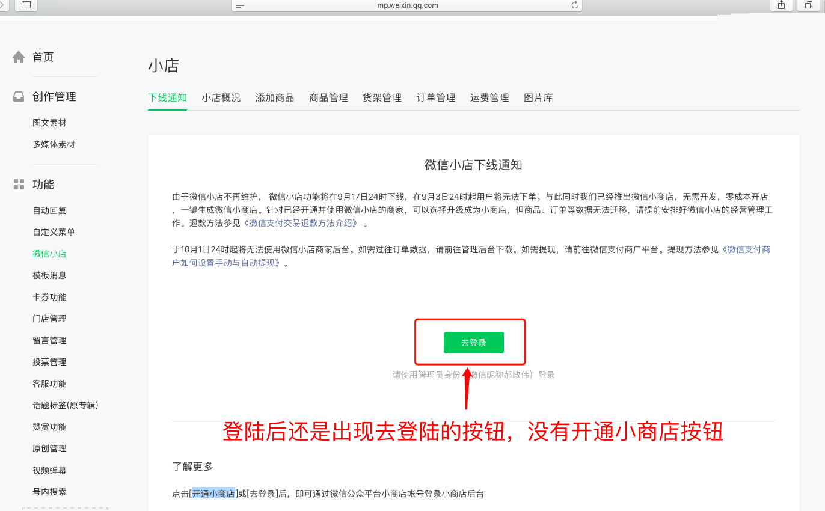Open 号内搜索 in the sidebar
Image resolution: width=825 pixels, height=511 pixels.
(x=49, y=492)
